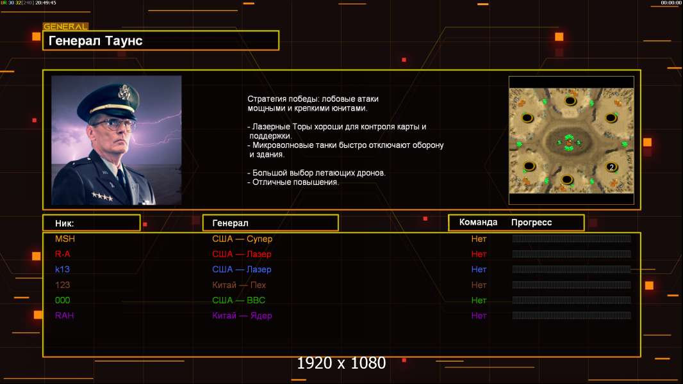
Task: Click 'Китай — Пех' general entry
Action: [x=239, y=285]
